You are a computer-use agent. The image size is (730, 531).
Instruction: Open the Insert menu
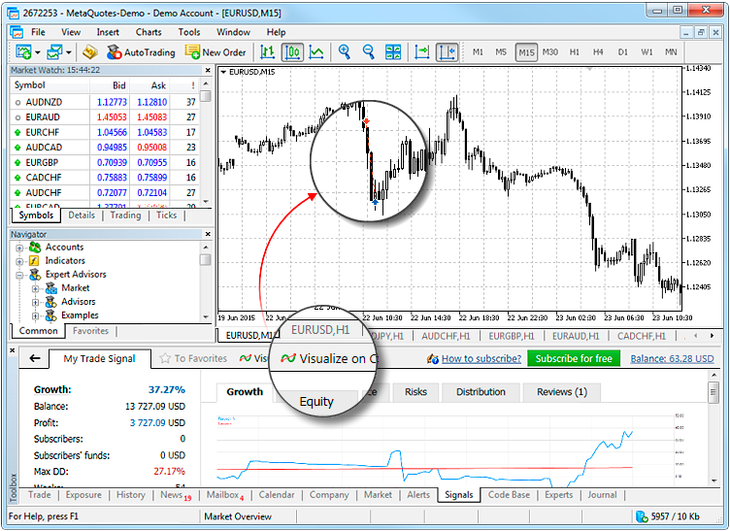108,32
